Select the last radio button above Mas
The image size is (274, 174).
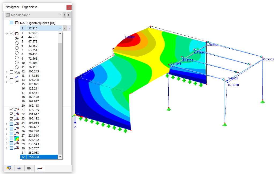[17, 67]
